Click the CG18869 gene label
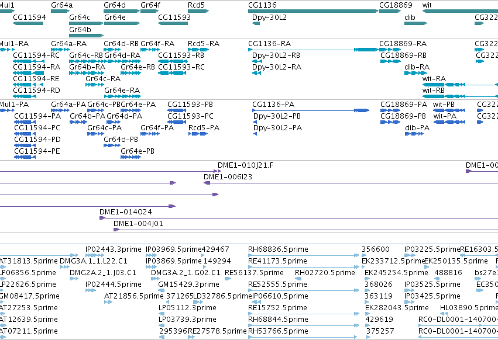 396,5
